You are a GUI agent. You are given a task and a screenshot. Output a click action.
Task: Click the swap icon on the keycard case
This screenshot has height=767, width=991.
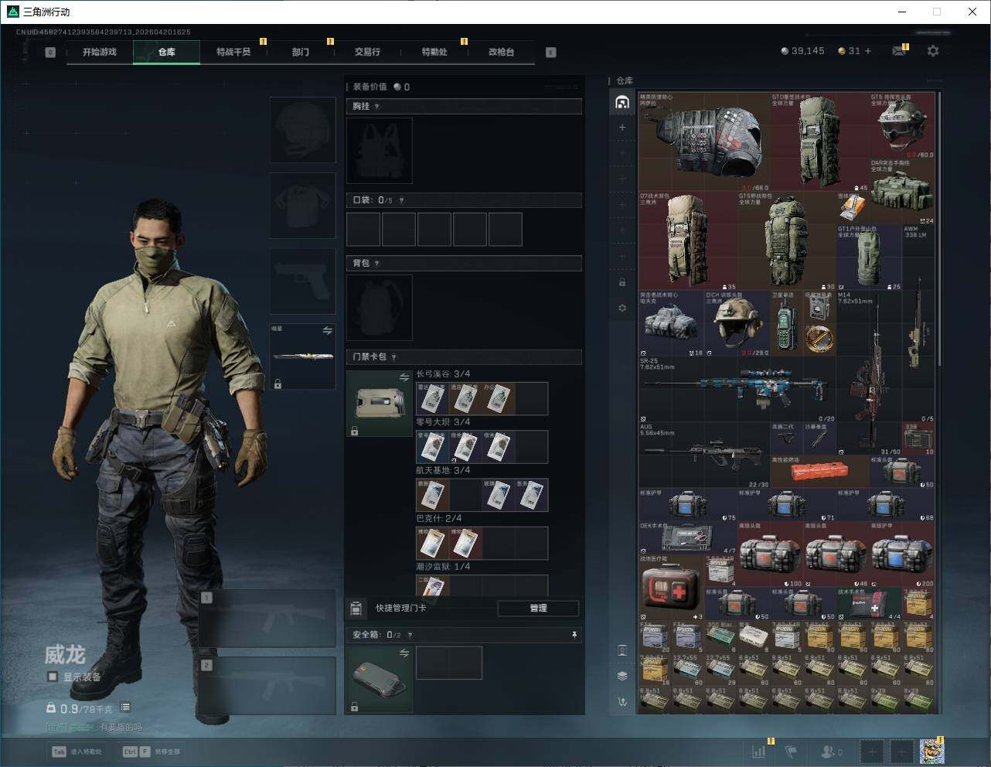(x=404, y=377)
